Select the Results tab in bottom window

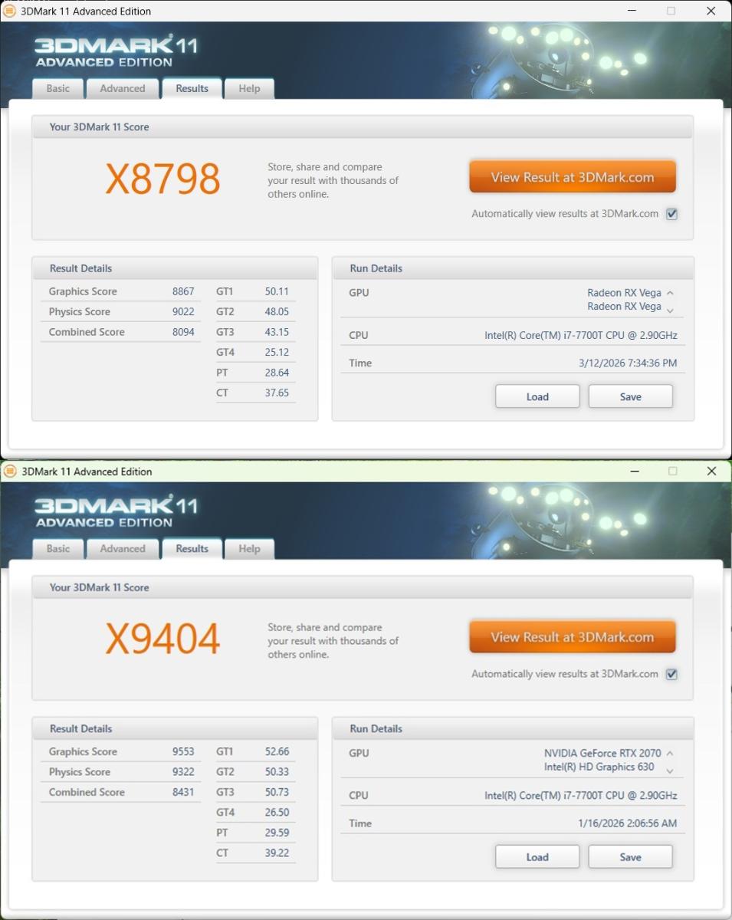click(192, 548)
